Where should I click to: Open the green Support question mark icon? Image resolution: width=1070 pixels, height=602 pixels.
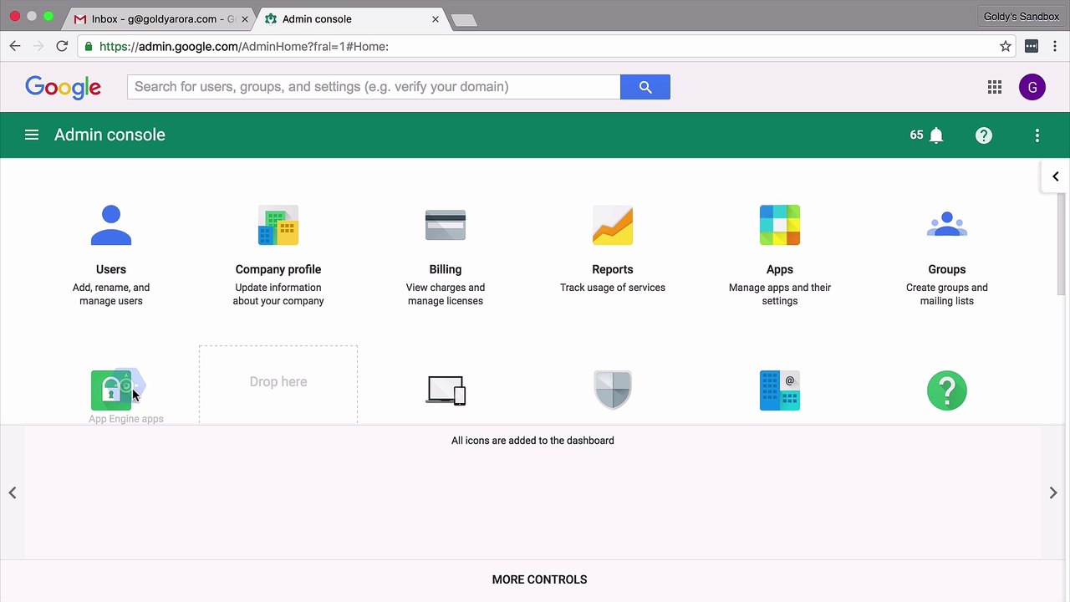tap(947, 390)
